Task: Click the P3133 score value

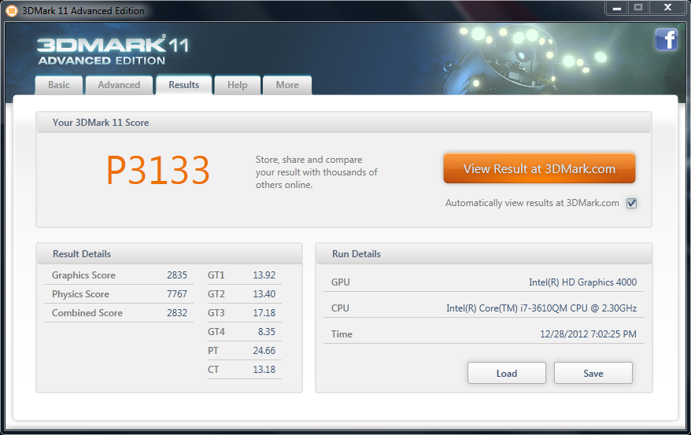Action: pos(157,171)
